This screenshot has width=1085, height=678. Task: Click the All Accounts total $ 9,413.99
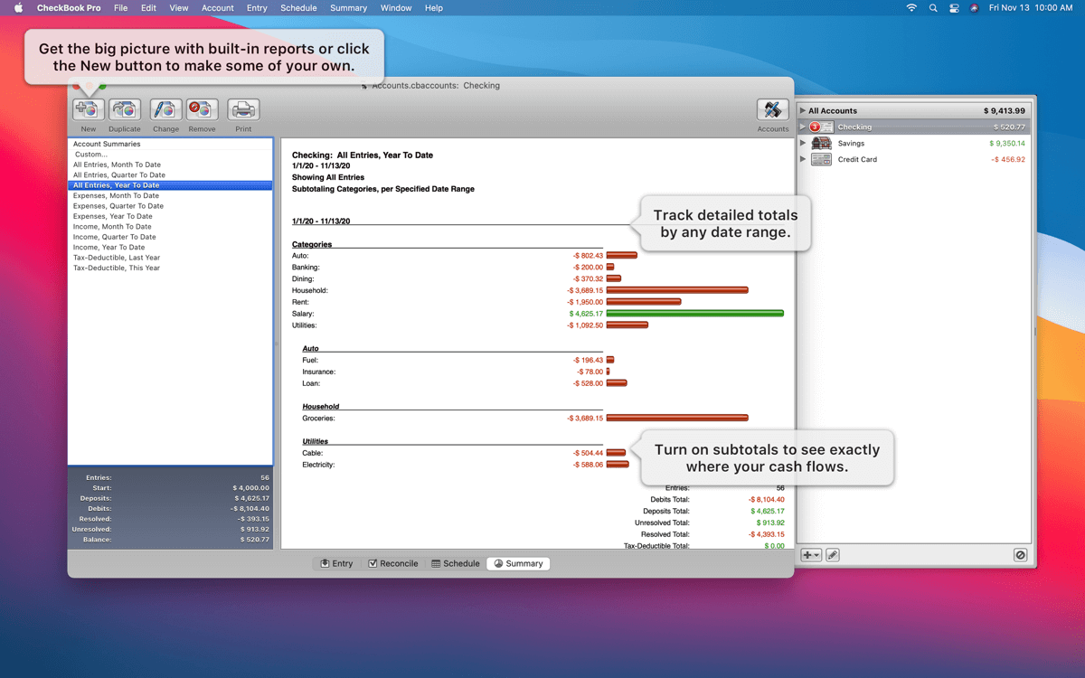click(1005, 110)
